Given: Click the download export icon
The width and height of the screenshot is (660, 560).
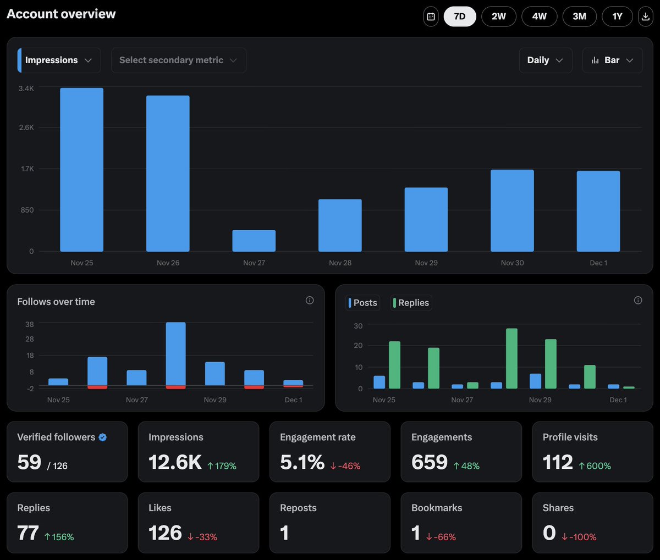Looking at the screenshot, I should coord(645,16).
